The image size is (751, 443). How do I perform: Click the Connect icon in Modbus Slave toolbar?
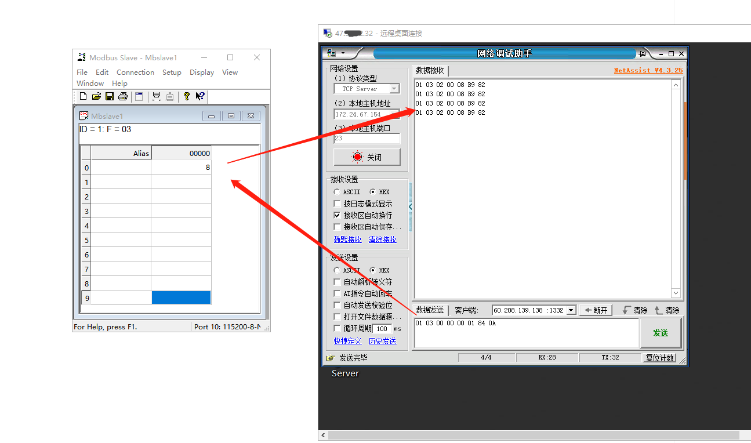pos(157,96)
